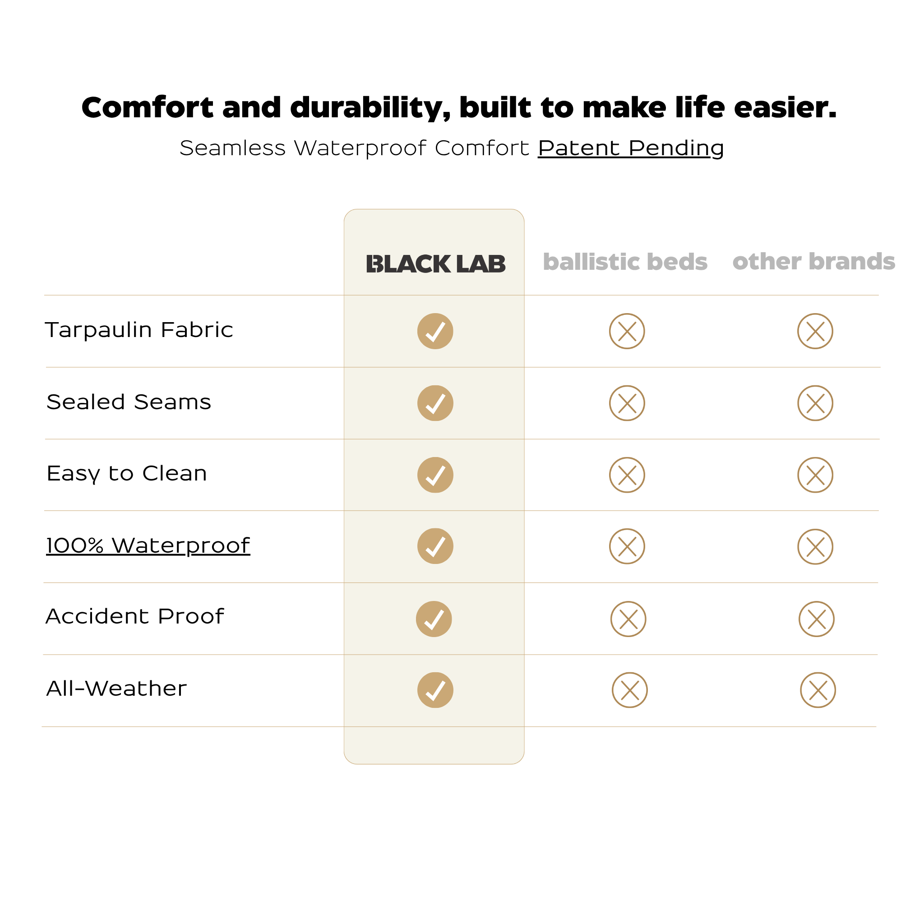
Task: Click ballistic beds' Sealed Seams X icon
Action: (627, 403)
